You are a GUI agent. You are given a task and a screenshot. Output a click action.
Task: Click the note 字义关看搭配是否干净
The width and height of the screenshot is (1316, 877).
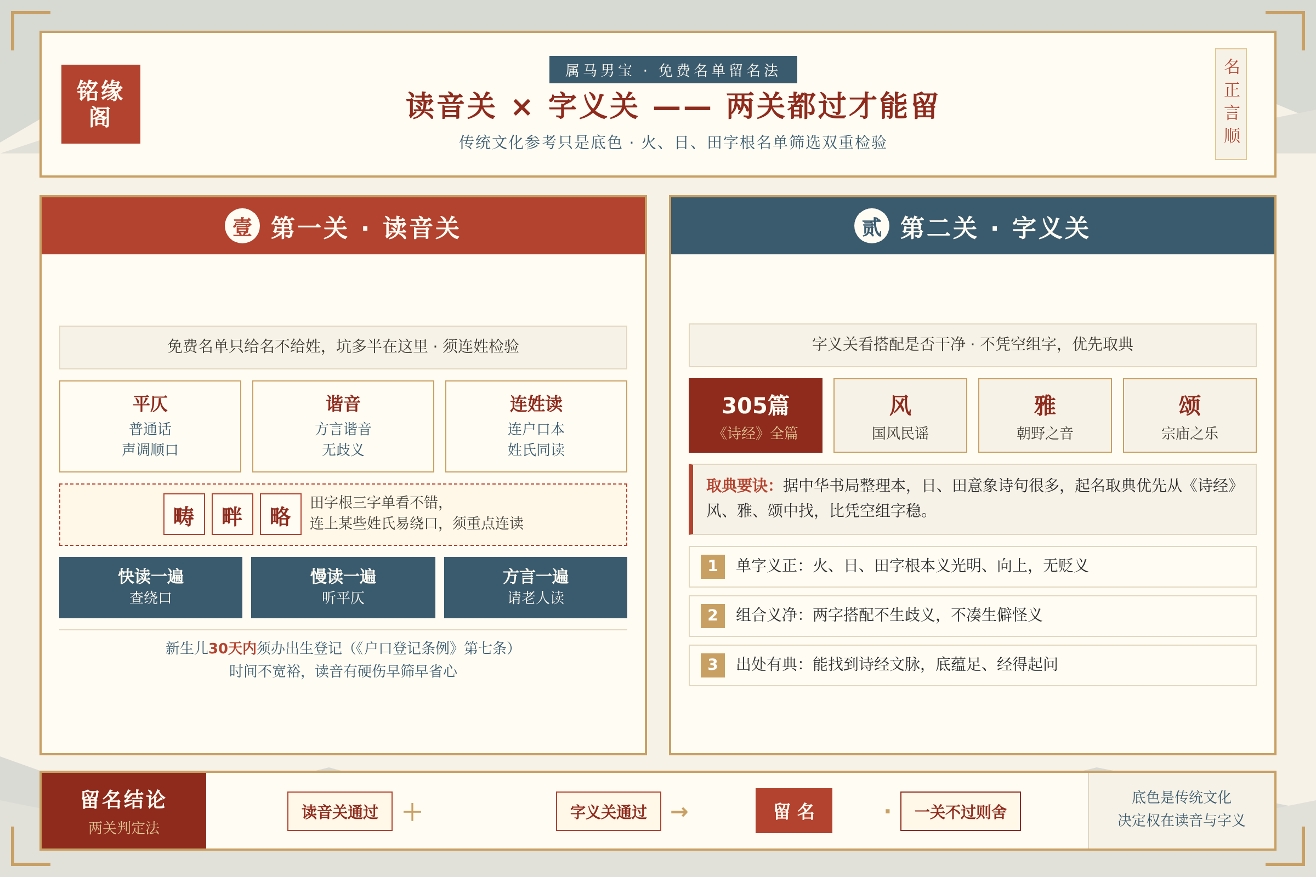[972, 345]
